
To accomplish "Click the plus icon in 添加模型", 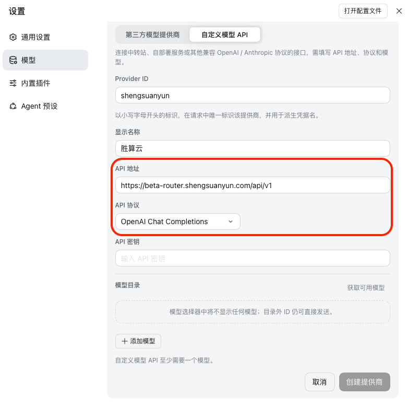I will tap(125, 341).
